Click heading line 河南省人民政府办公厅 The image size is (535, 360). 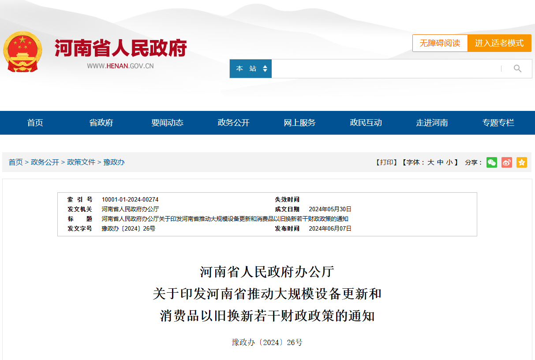267,272
